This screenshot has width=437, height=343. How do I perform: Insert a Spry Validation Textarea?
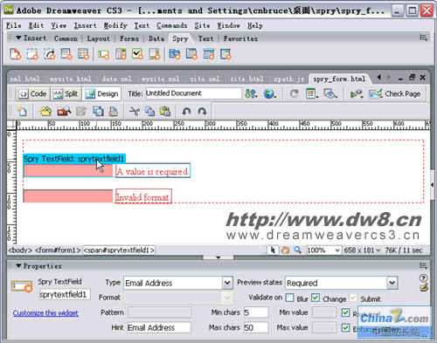click(155, 54)
